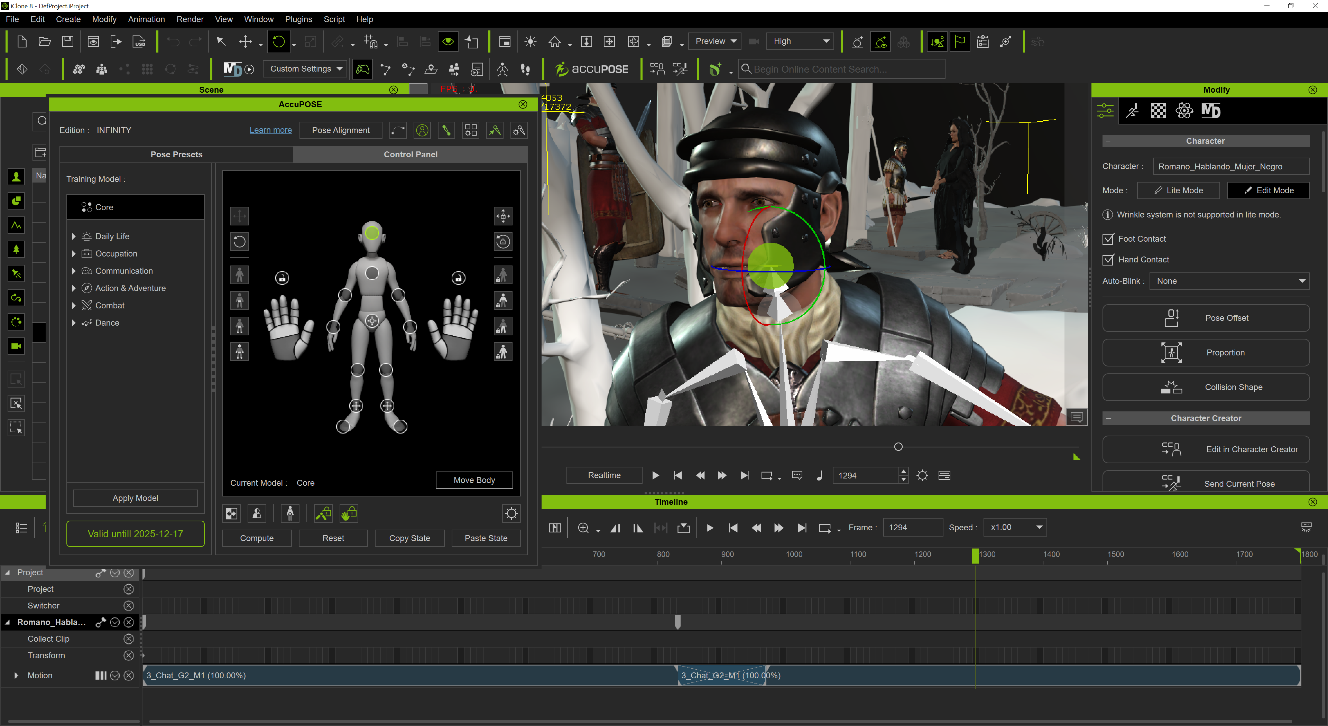1328x726 pixels.
Task: Select the Move object tool
Action: pyautogui.click(x=246, y=42)
